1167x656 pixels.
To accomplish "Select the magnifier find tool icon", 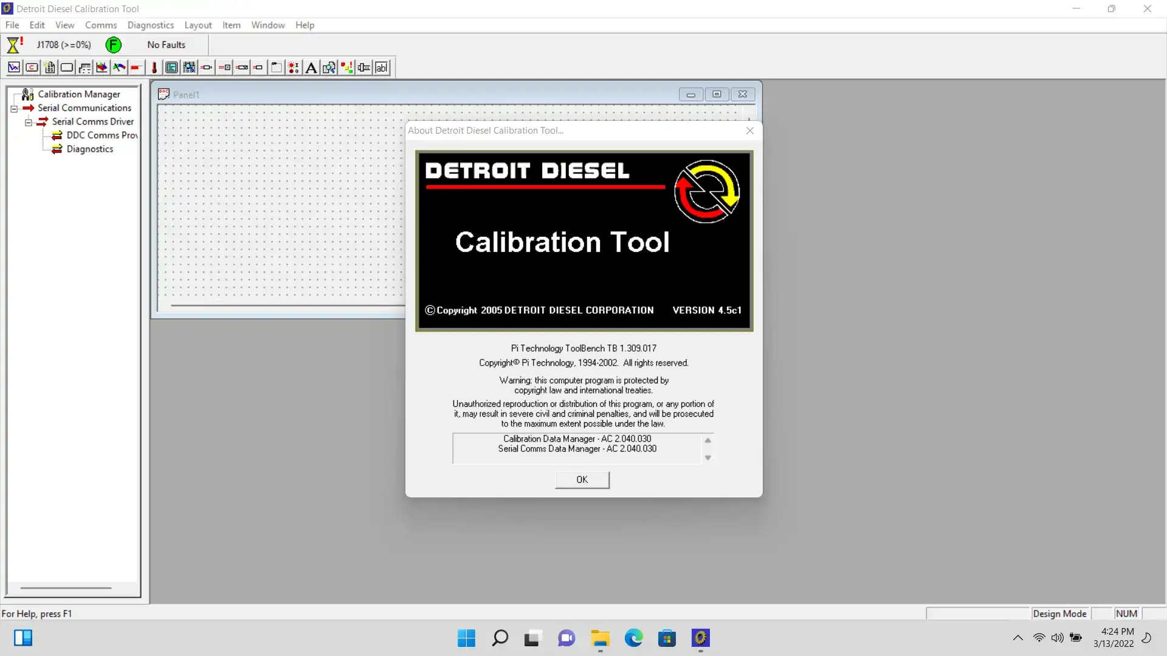I will pos(328,67).
